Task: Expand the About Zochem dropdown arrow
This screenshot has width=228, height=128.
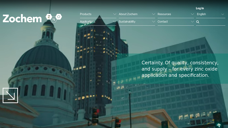Action: [x=153, y=14]
